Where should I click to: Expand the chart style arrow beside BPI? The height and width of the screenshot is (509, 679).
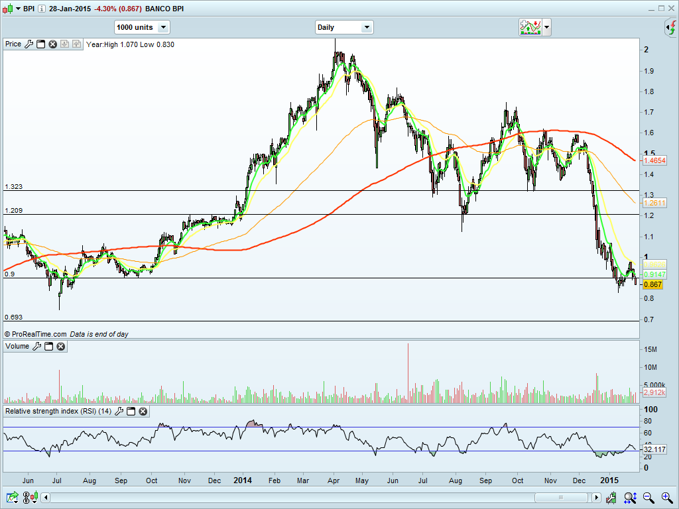[18, 9]
